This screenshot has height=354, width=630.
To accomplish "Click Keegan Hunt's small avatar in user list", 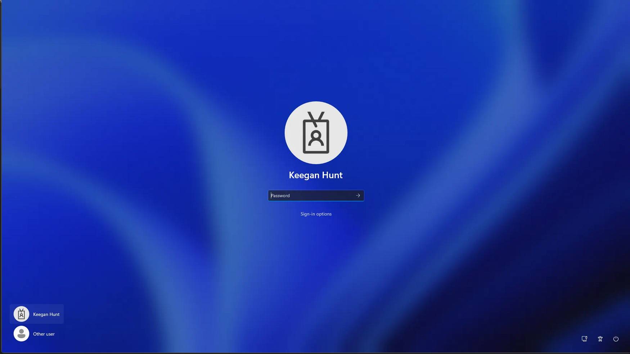I will click(21, 314).
